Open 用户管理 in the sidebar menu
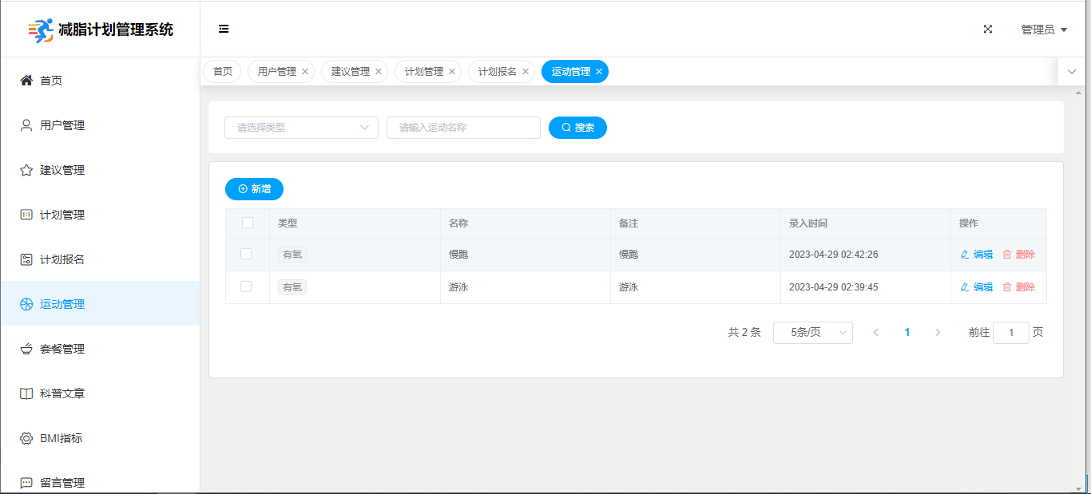 [x=100, y=124]
